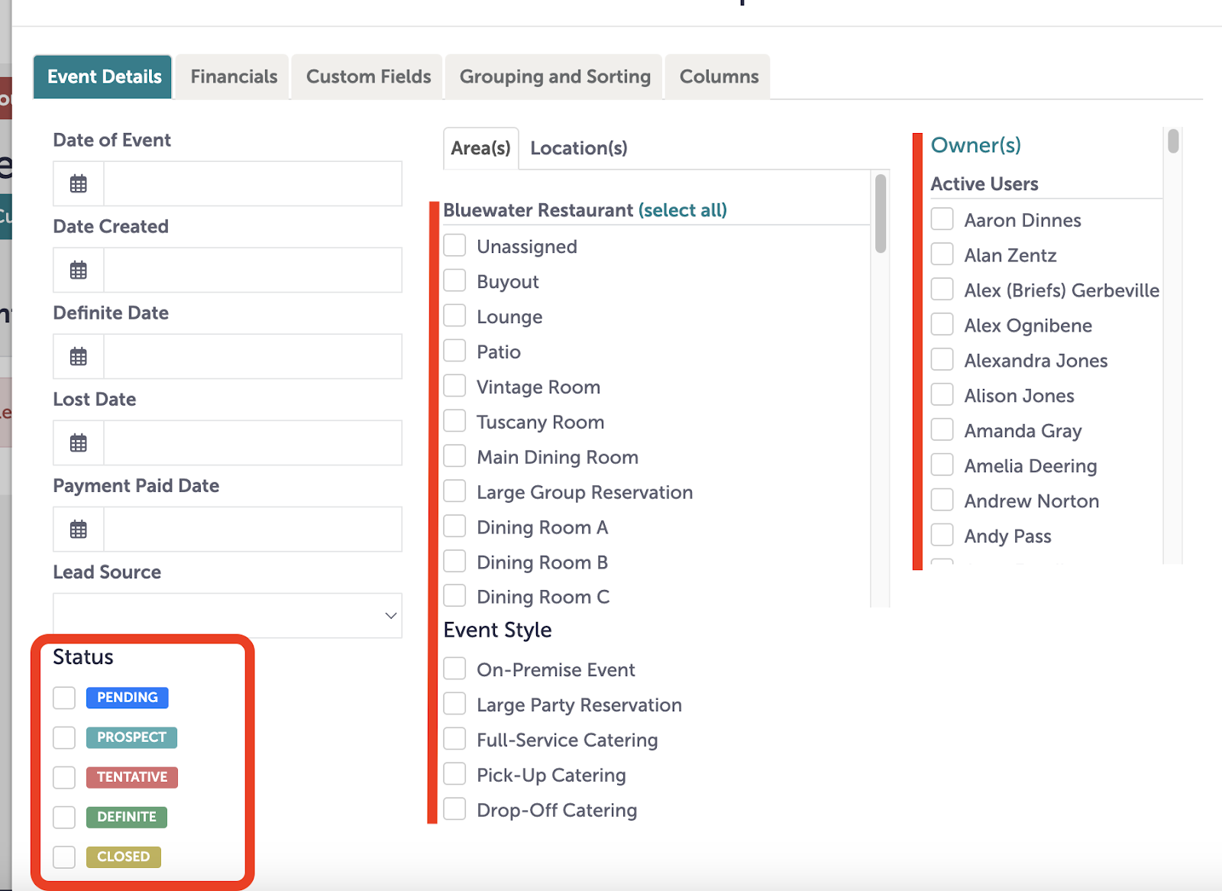
Task: Open the Lead Source dropdown
Action: [227, 615]
